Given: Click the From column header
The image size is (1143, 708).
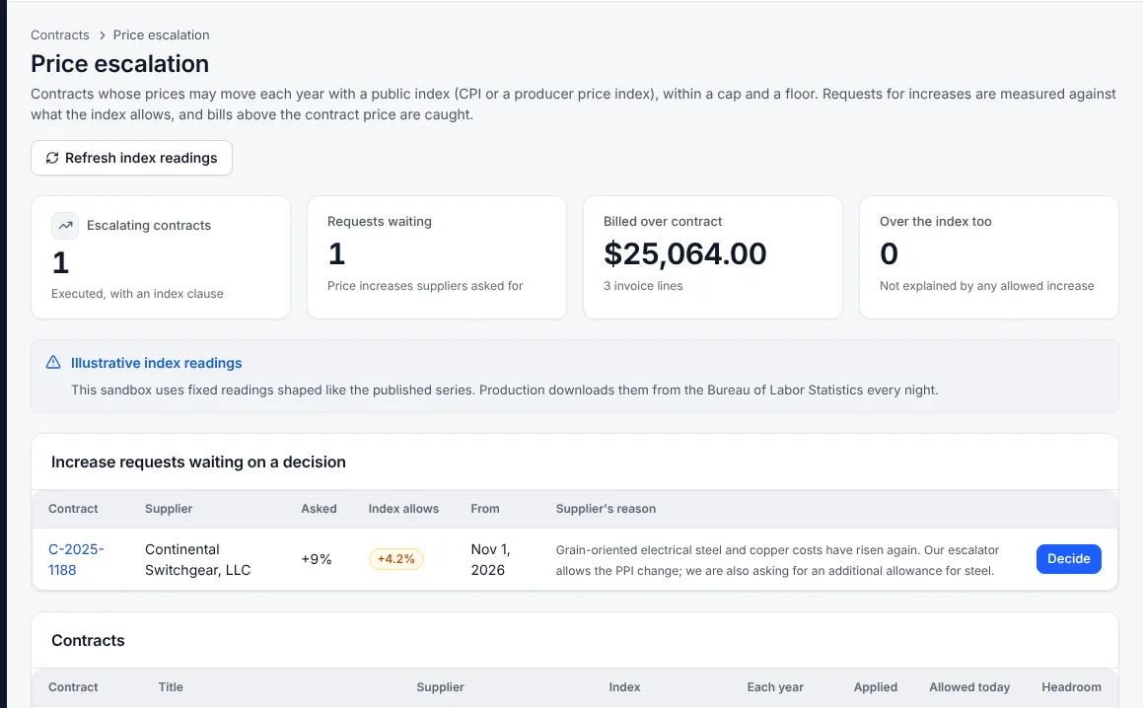Looking at the screenshot, I should click(x=485, y=509).
